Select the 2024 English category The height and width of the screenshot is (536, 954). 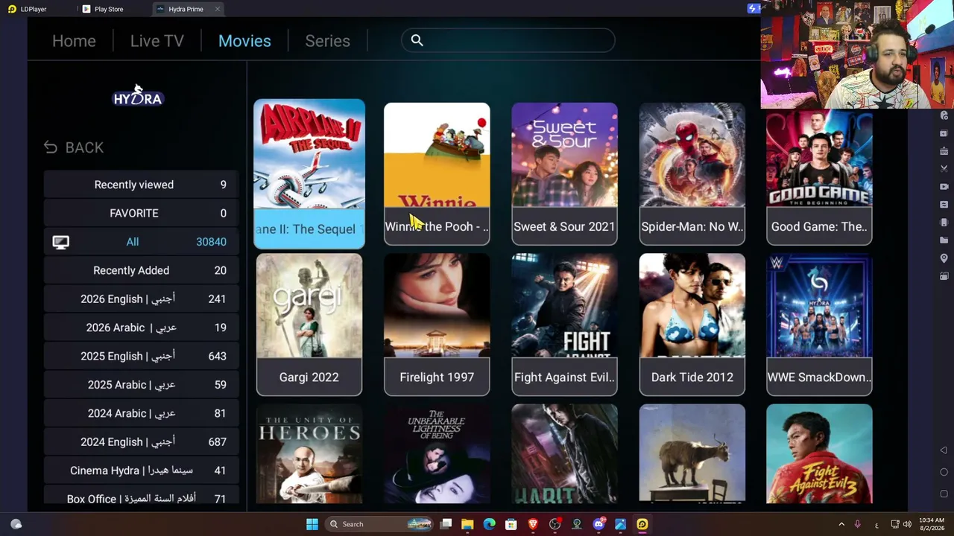(141, 441)
